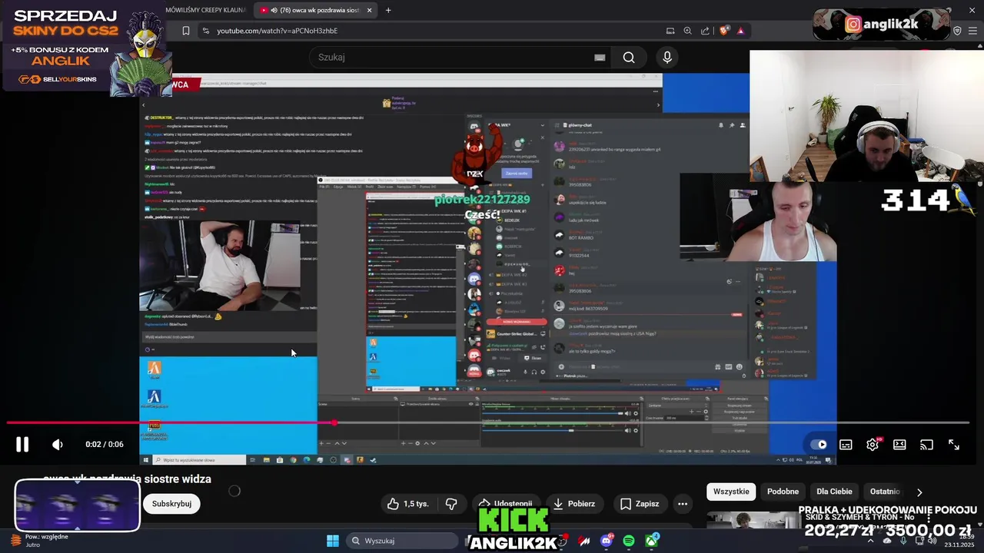Open the Windows Start menu
This screenshot has height=553, width=984.
click(333, 541)
